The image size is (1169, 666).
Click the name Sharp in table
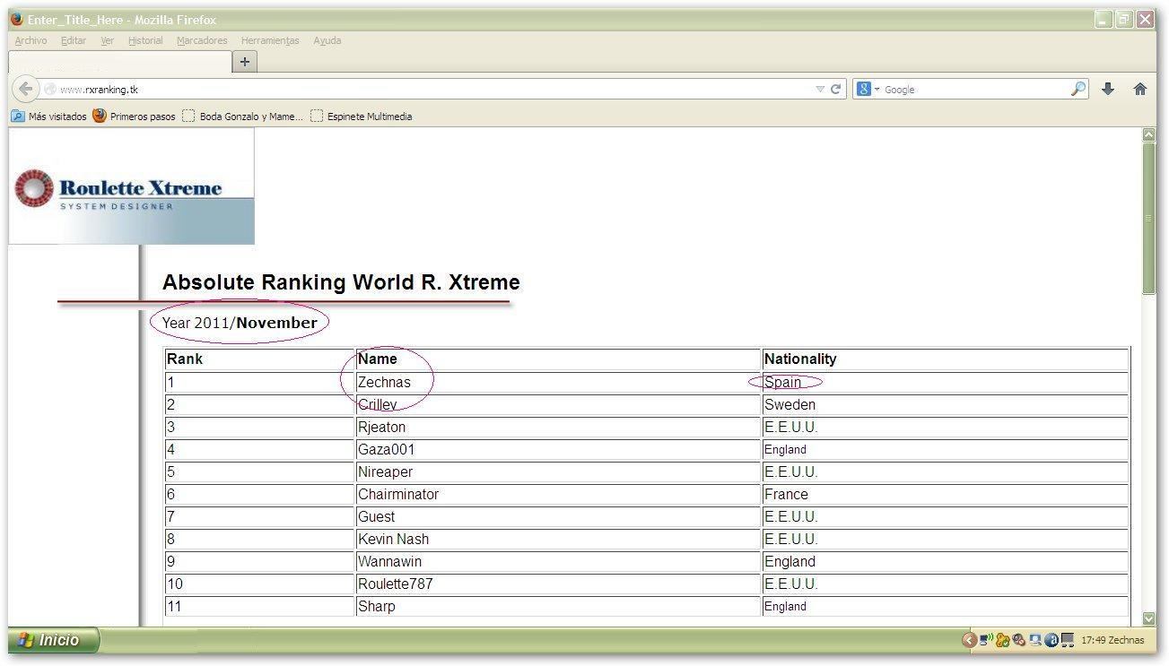point(376,606)
